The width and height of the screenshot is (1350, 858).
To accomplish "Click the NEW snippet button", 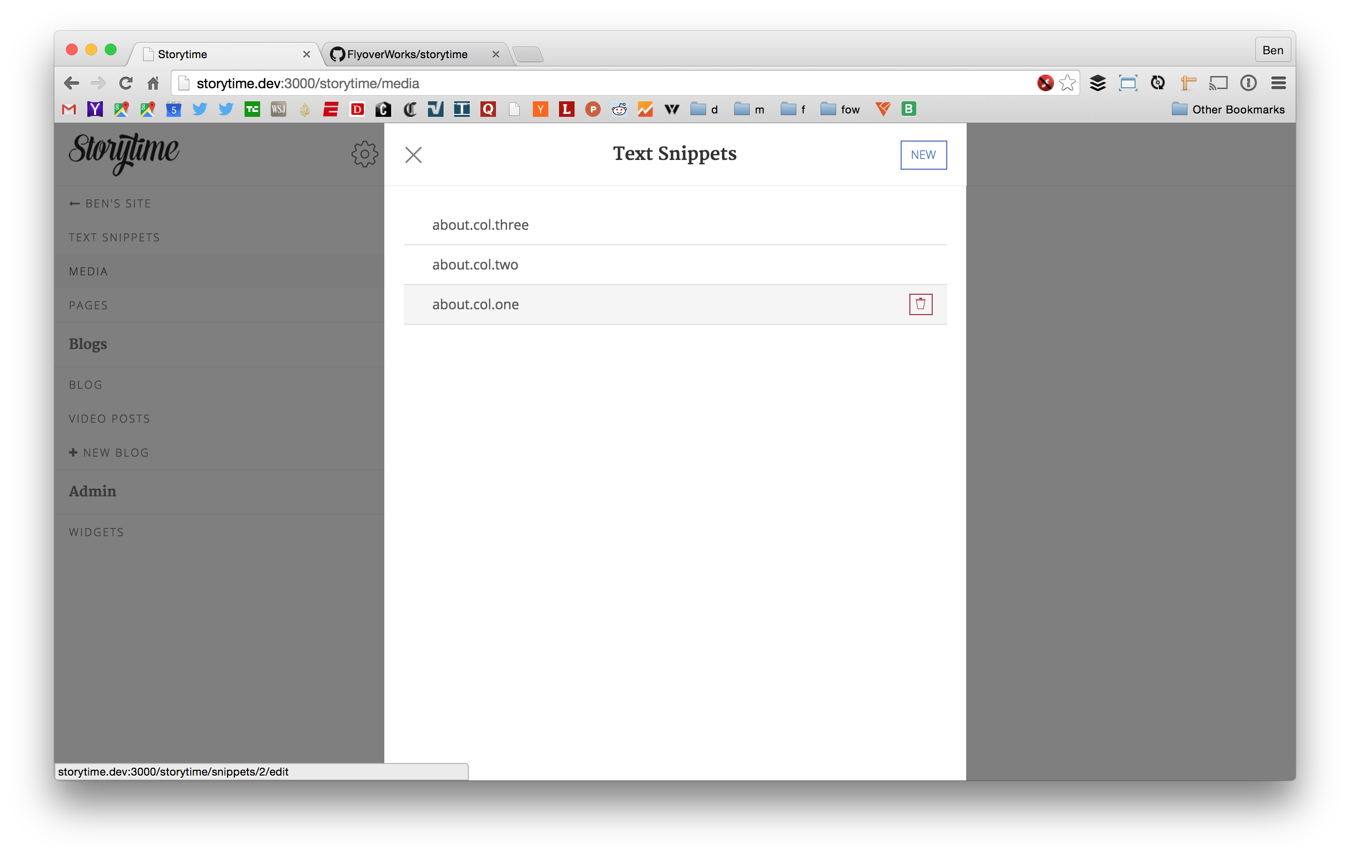I will (x=923, y=155).
